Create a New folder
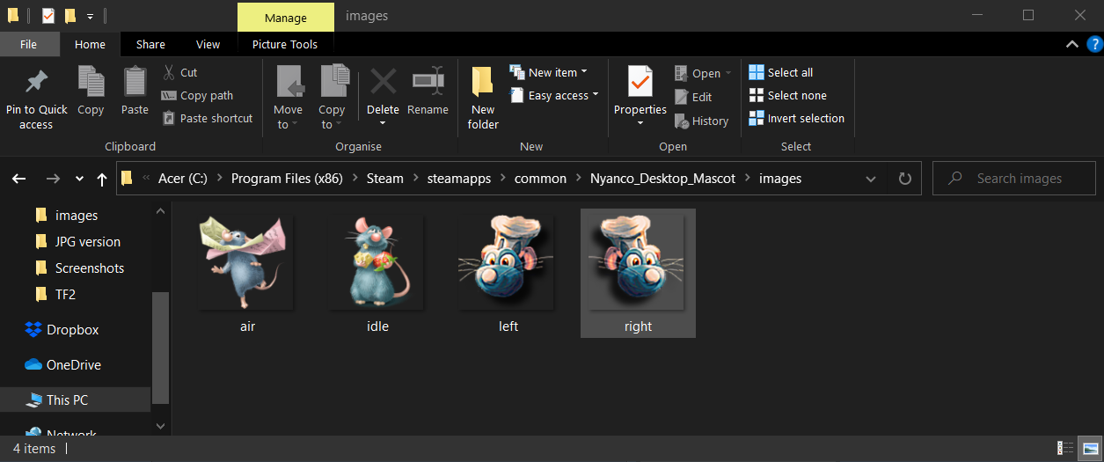This screenshot has width=1104, height=462. [x=483, y=98]
